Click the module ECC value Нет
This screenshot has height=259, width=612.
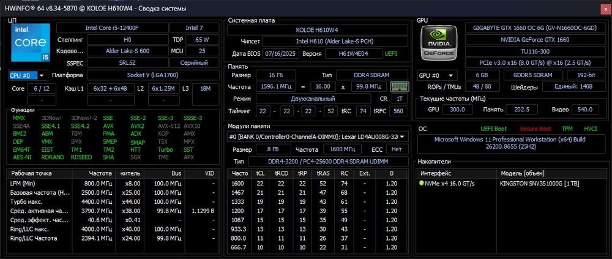tap(397, 149)
